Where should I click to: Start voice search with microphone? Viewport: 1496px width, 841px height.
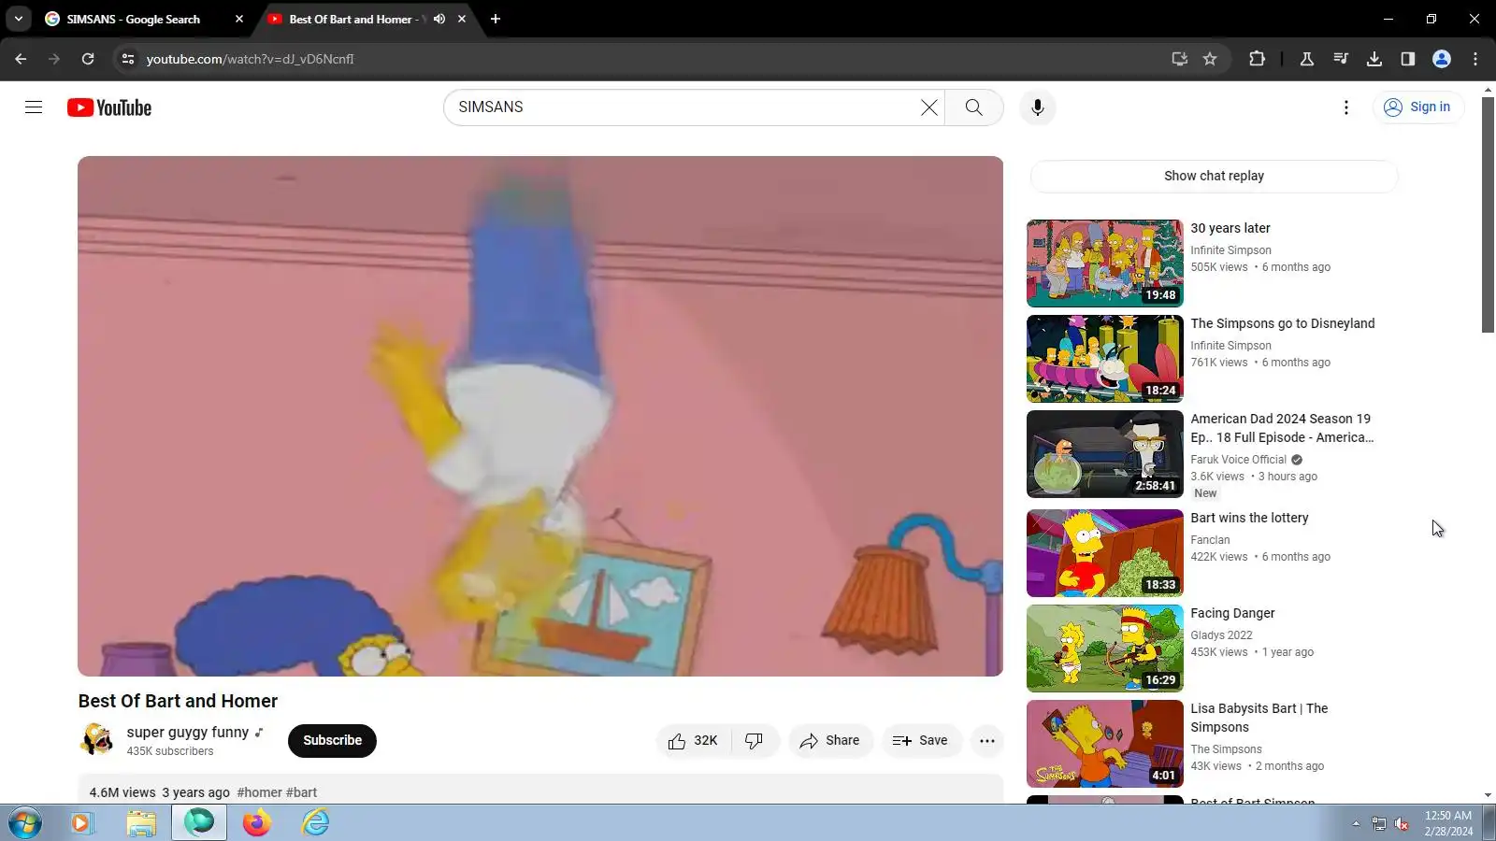pyautogui.click(x=1037, y=107)
